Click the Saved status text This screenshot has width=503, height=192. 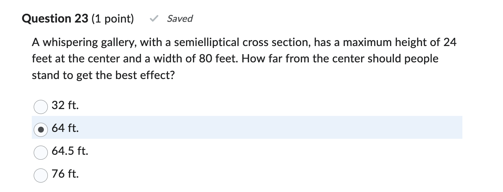point(179,19)
